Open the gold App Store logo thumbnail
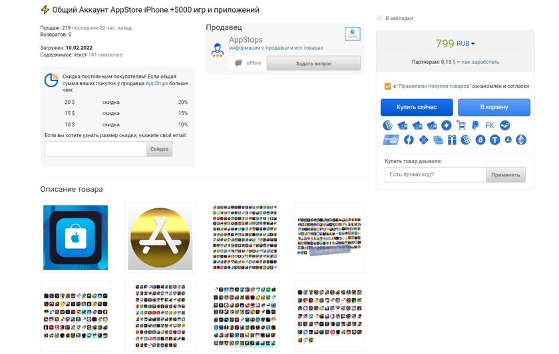This screenshot has width=559, height=354. point(160,238)
